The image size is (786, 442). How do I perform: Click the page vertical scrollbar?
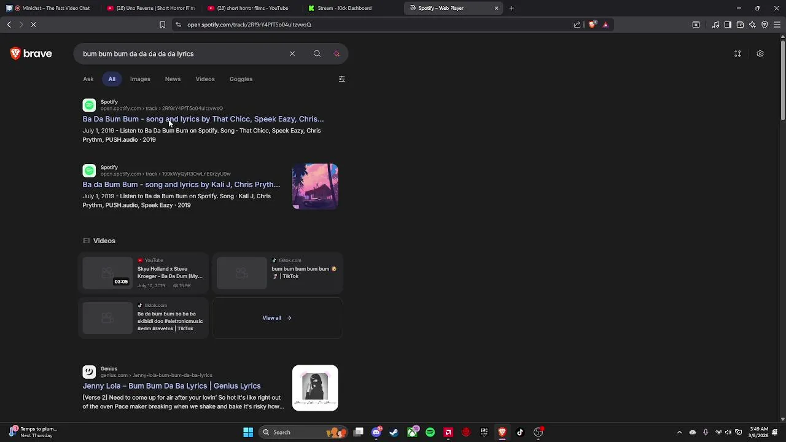782,80
